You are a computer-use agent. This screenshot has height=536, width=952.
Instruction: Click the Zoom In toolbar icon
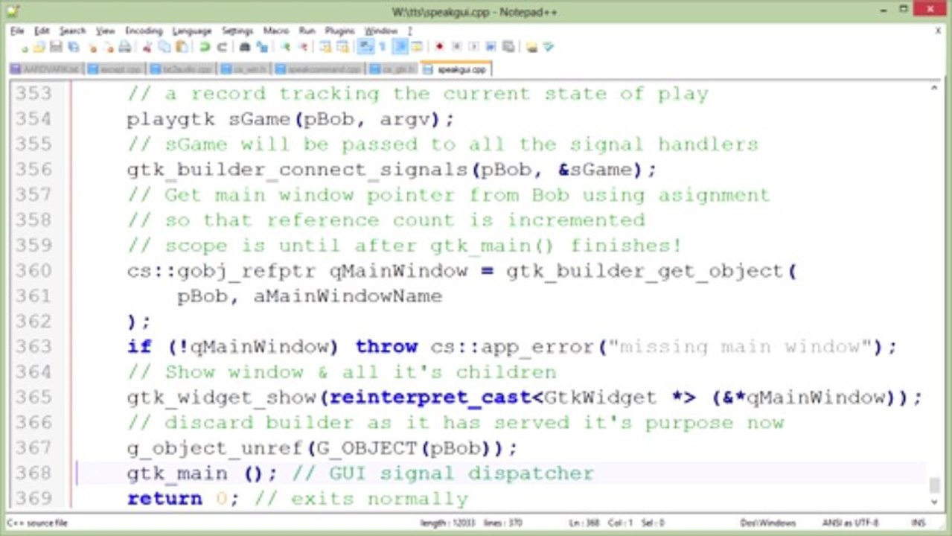(287, 47)
